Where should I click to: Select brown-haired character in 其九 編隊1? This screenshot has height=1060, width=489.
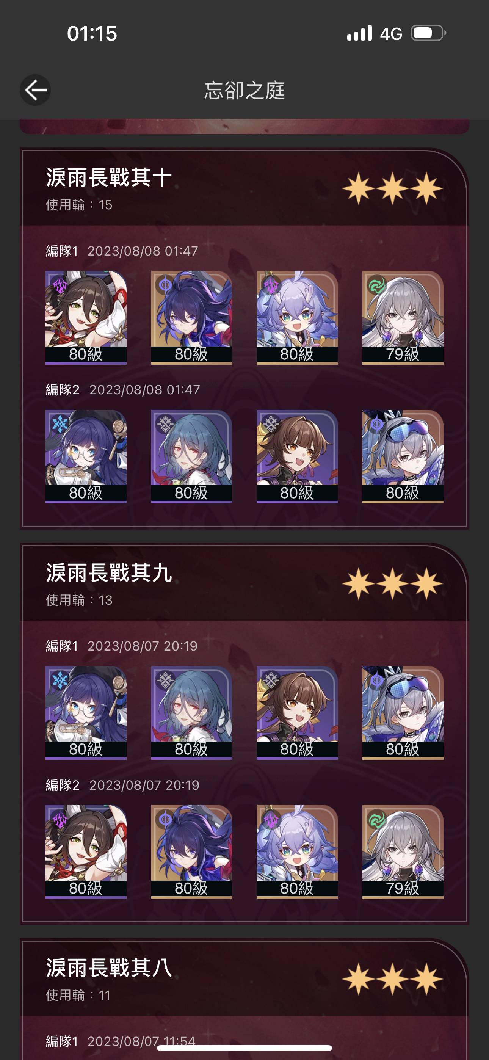click(297, 712)
